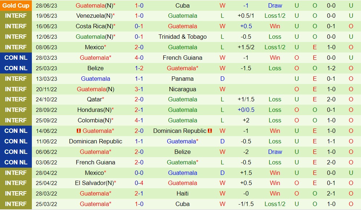Viewport: 361px width, 210px height.
Task: Click the 0-4 score of El Salvador match
Action: point(139,183)
